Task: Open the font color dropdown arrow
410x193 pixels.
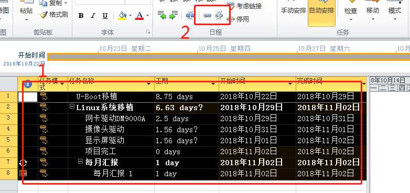Action: (147, 16)
